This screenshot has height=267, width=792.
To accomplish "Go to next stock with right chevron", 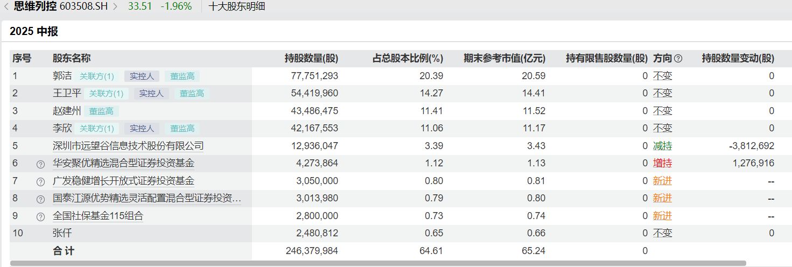I will point(115,7).
